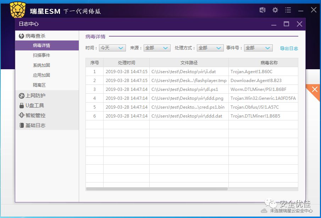Click the 导出日志 link
The image size is (321, 218).
coord(289,49)
